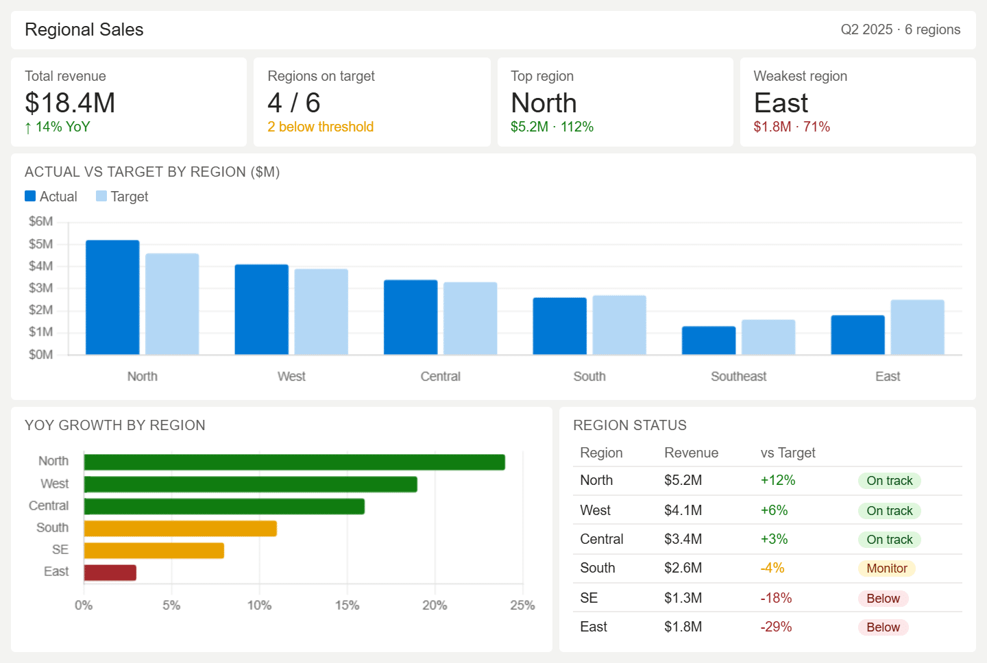
Task: Select the Southeast actual revenue bar
Action: tap(709, 340)
